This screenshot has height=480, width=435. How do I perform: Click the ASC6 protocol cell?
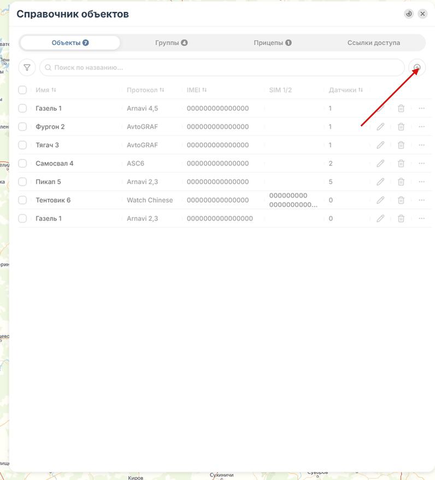136,163
